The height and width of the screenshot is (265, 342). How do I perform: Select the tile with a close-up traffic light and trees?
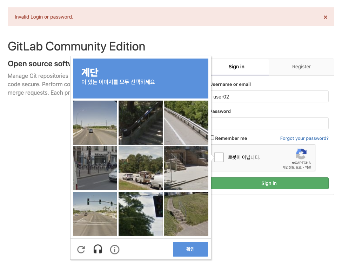coord(140,214)
